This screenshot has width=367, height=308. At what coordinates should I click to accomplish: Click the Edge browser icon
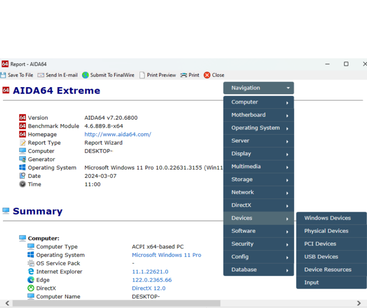click(x=31, y=280)
